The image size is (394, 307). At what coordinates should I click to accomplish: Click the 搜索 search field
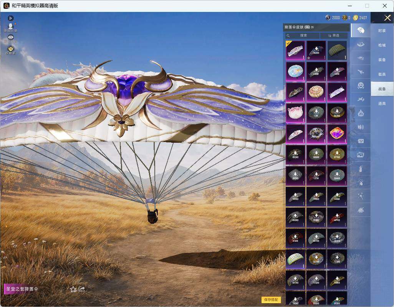coord(302,35)
